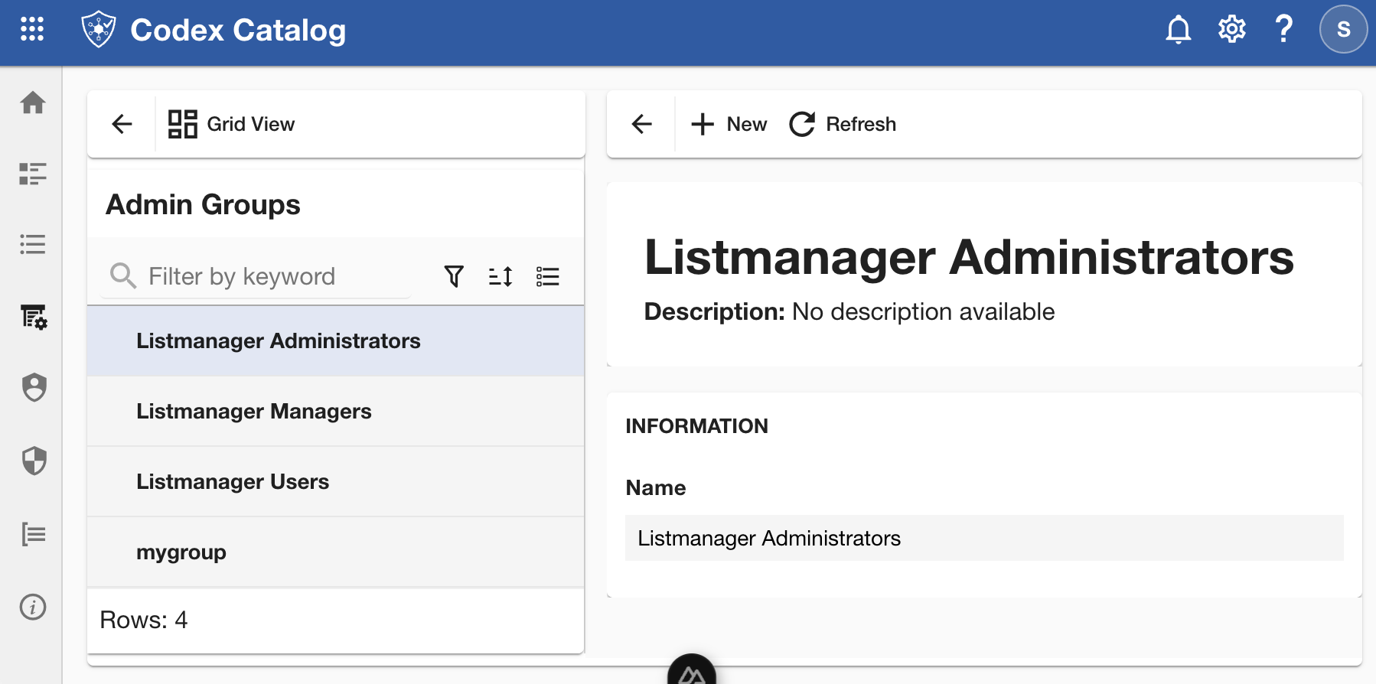Open help question mark

pos(1284,29)
